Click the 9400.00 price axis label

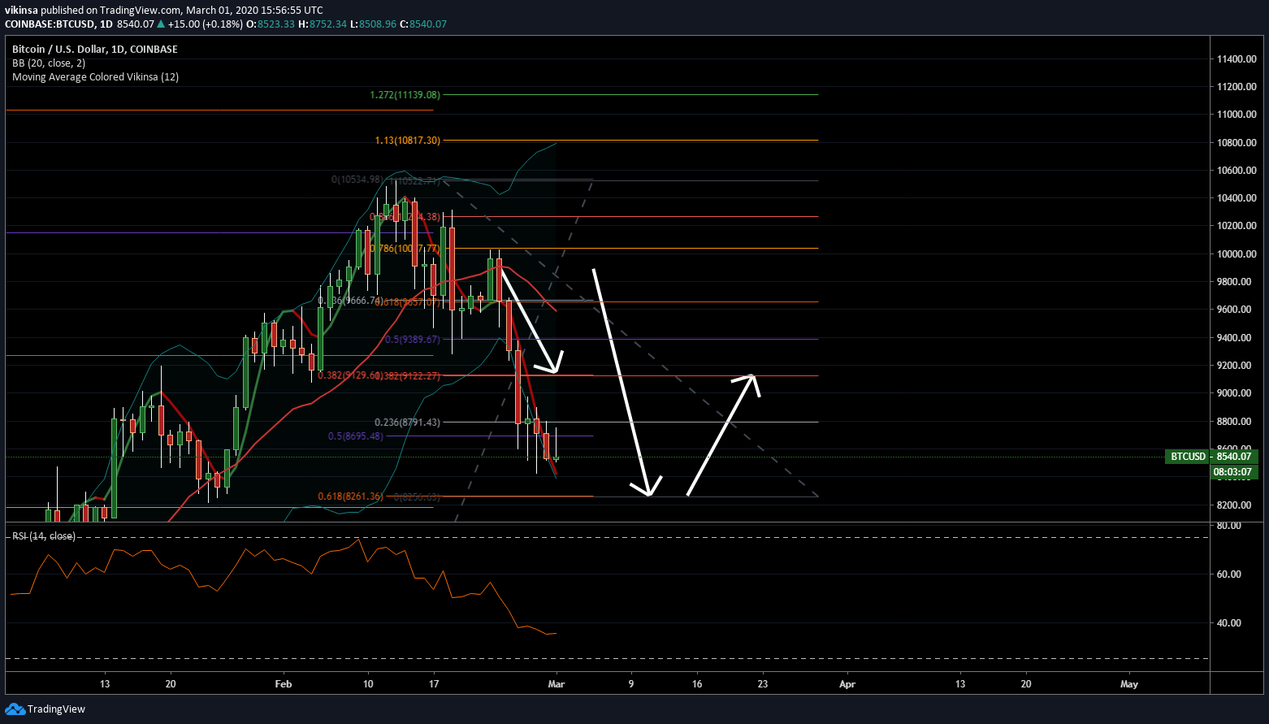point(1237,338)
